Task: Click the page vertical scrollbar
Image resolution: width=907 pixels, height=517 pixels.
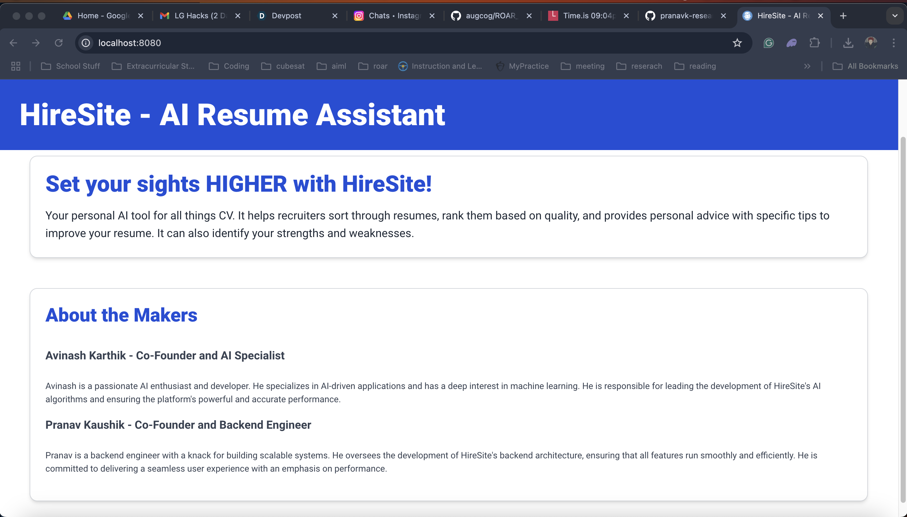Action: pos(903,320)
